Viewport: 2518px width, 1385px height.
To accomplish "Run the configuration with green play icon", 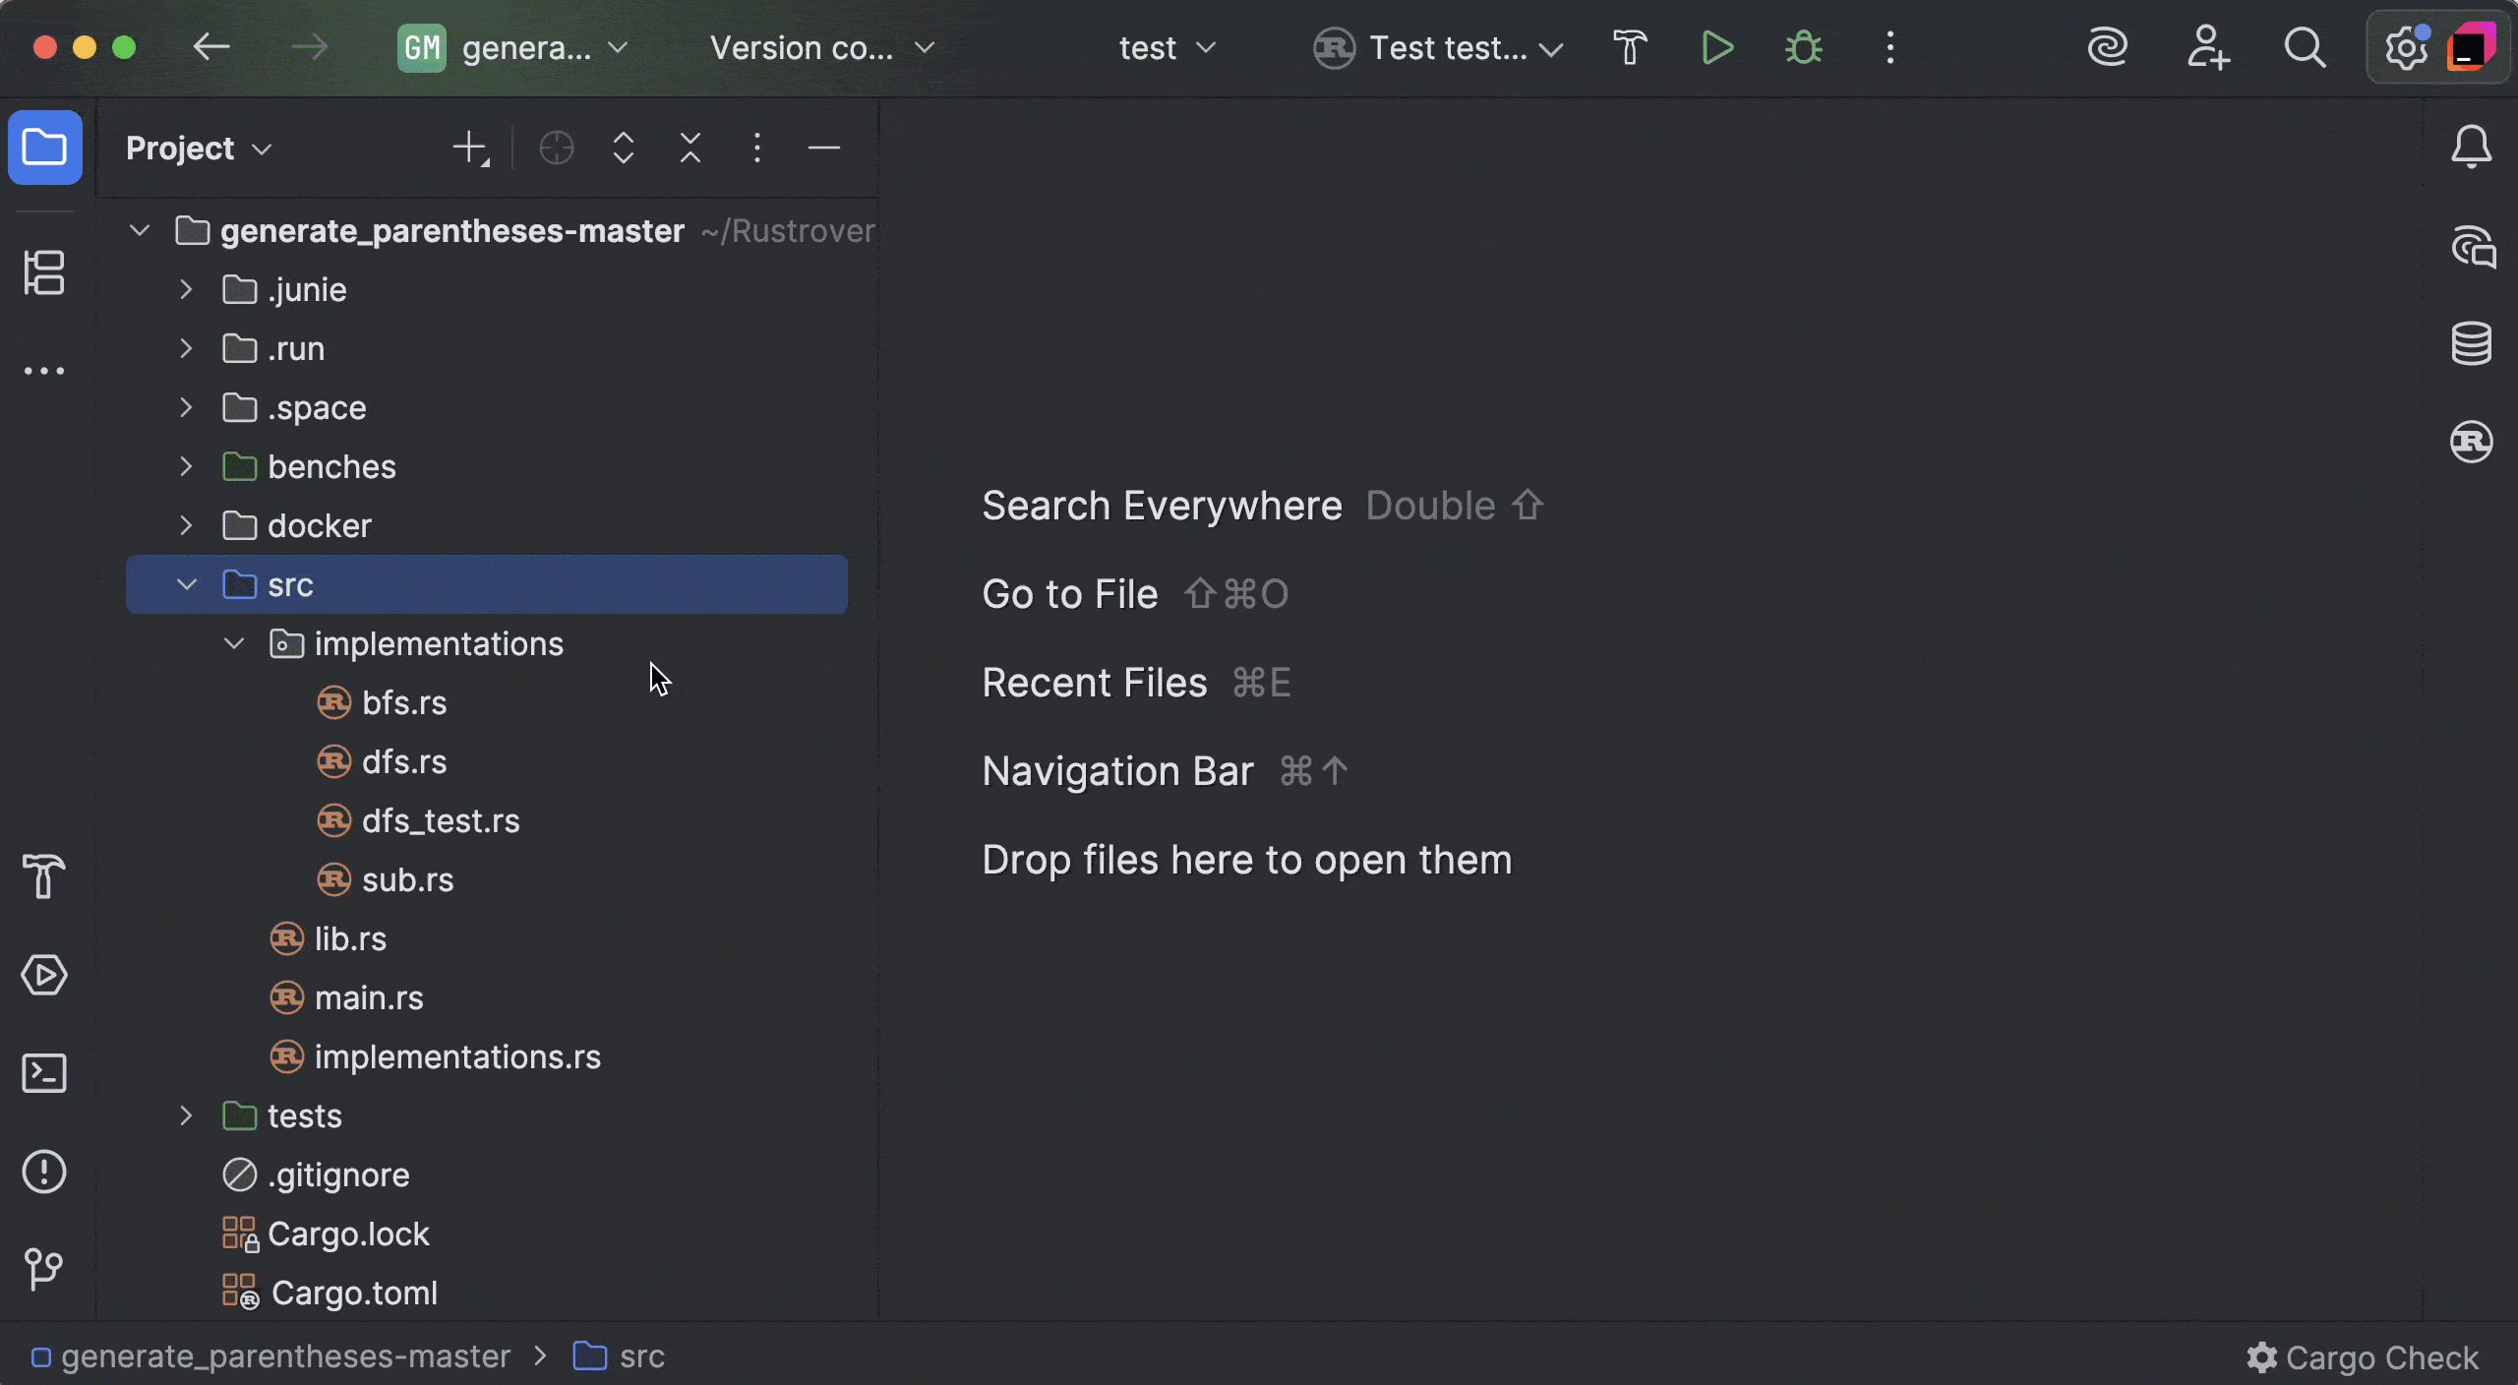I will pyautogui.click(x=1716, y=47).
